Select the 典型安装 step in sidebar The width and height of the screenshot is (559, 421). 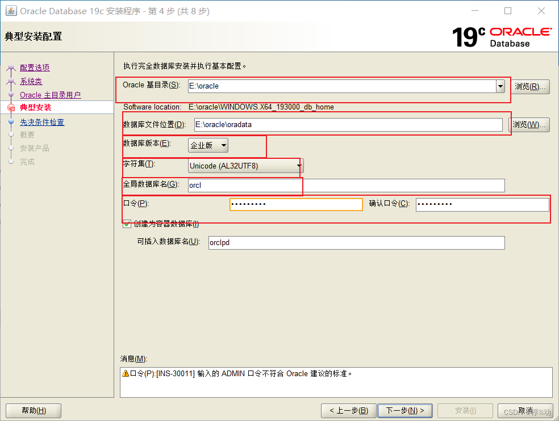(x=36, y=108)
